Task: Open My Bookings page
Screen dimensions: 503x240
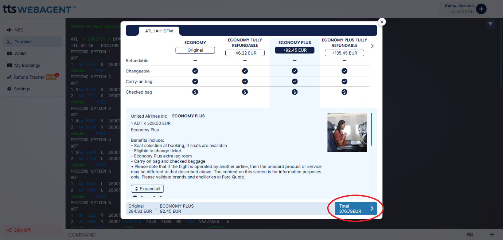Action: pos(33,65)
